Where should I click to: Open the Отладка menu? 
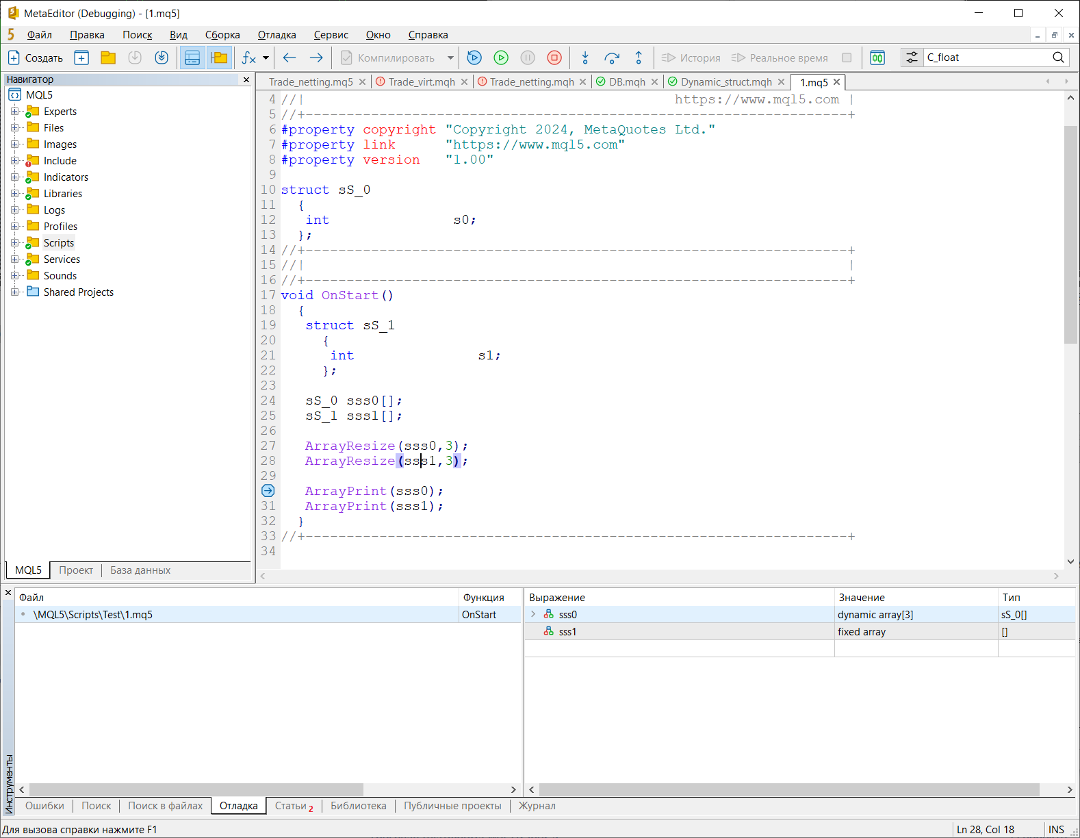[x=277, y=35]
